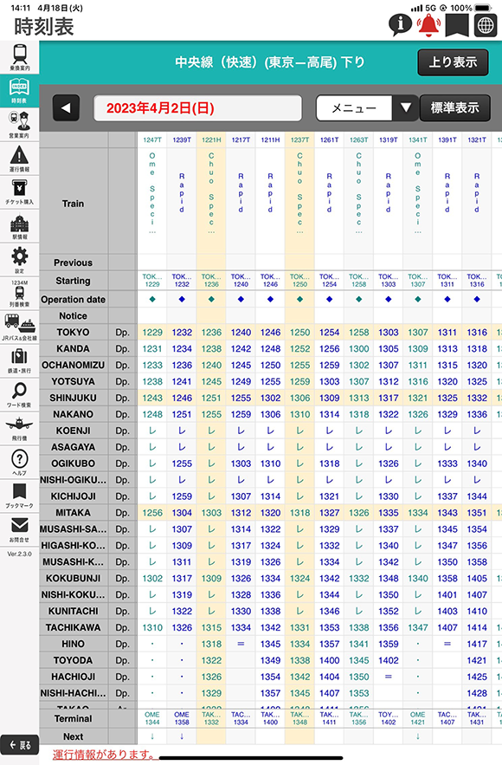Click starting cell TOK... 1250
Viewport: 502px width, 765px height.
click(x=299, y=280)
